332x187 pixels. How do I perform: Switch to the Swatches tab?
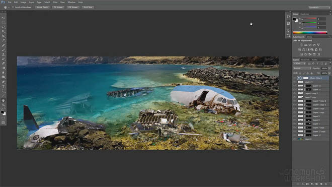[x=305, y=14]
